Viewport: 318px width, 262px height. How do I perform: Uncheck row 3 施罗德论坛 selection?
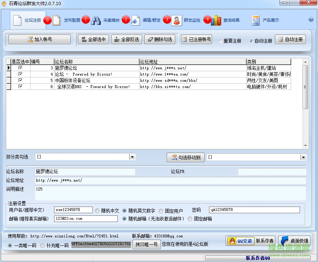click(x=21, y=68)
